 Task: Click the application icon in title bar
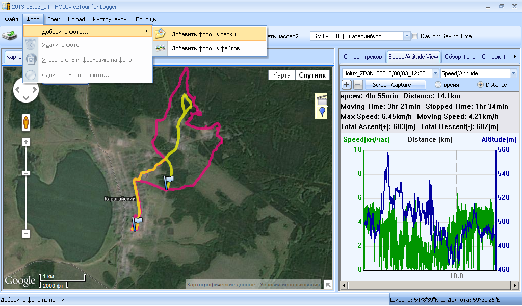(6, 6)
